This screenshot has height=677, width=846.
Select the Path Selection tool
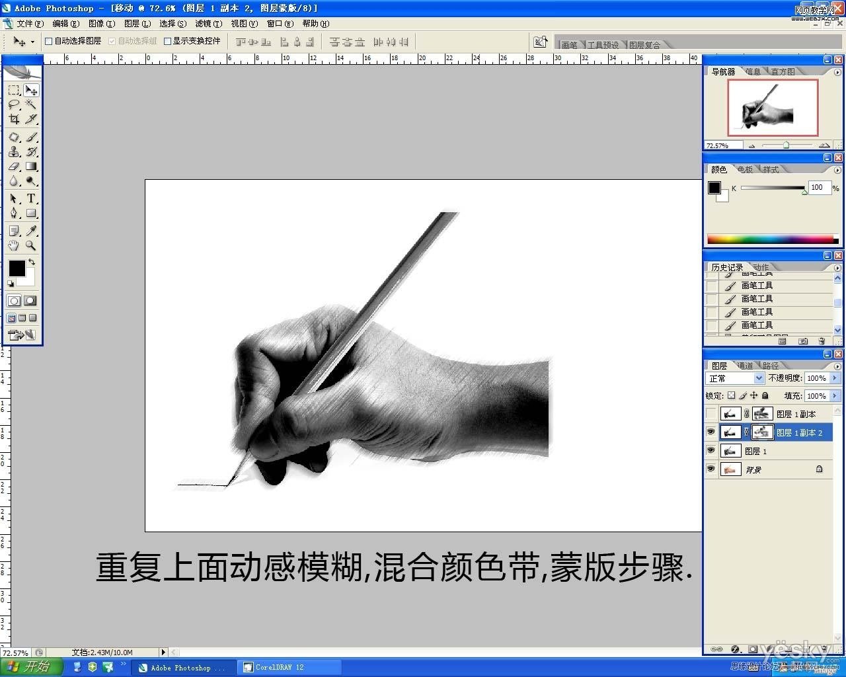(x=14, y=198)
